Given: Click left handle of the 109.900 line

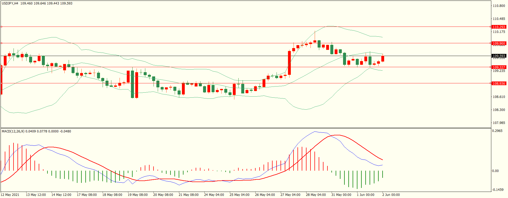Looking at the screenshot, I should coord(1,43).
